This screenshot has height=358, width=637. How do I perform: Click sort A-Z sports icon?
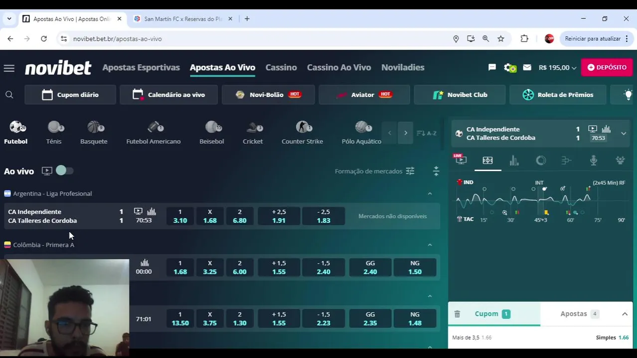coord(426,133)
